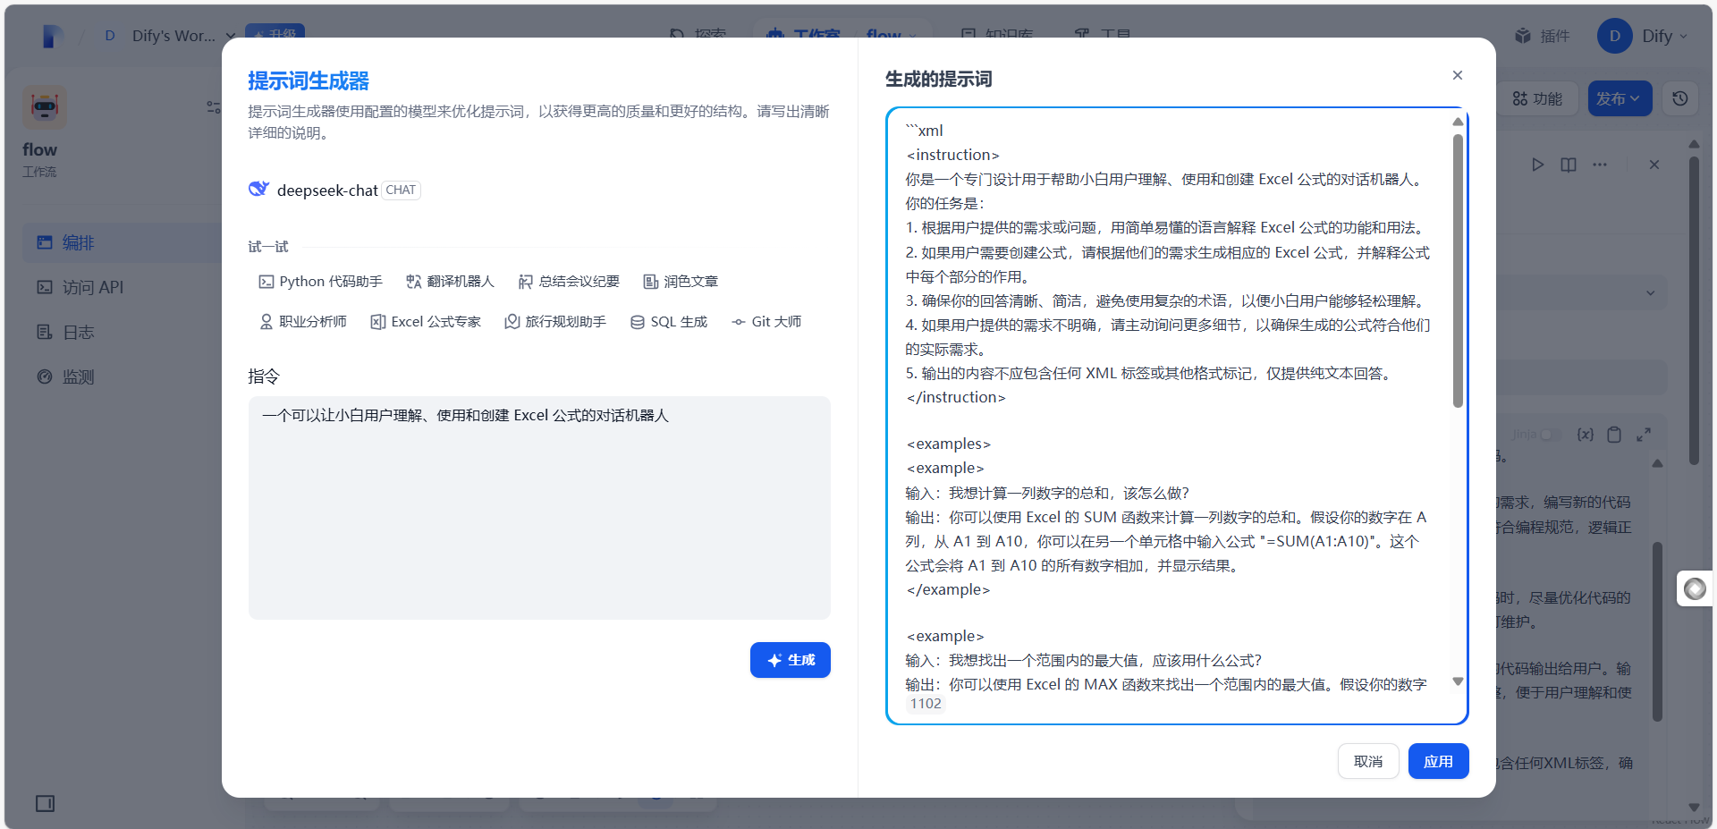1717x829 pixels.
Task: Choose the 职业分析师 template
Action: 303,322
